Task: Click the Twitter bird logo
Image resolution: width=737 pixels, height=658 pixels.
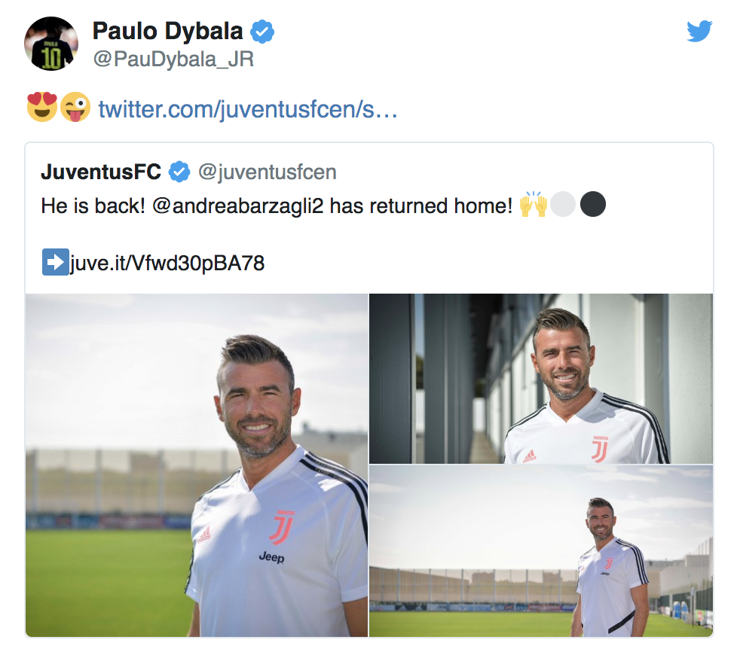Action: tap(699, 31)
